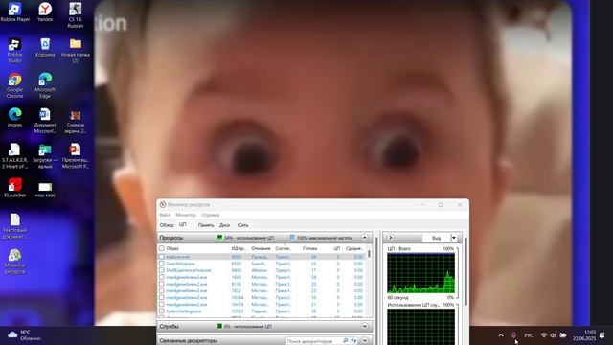Switch to the Обзор tab
Viewport: 613px width, 345px height.
tap(167, 225)
